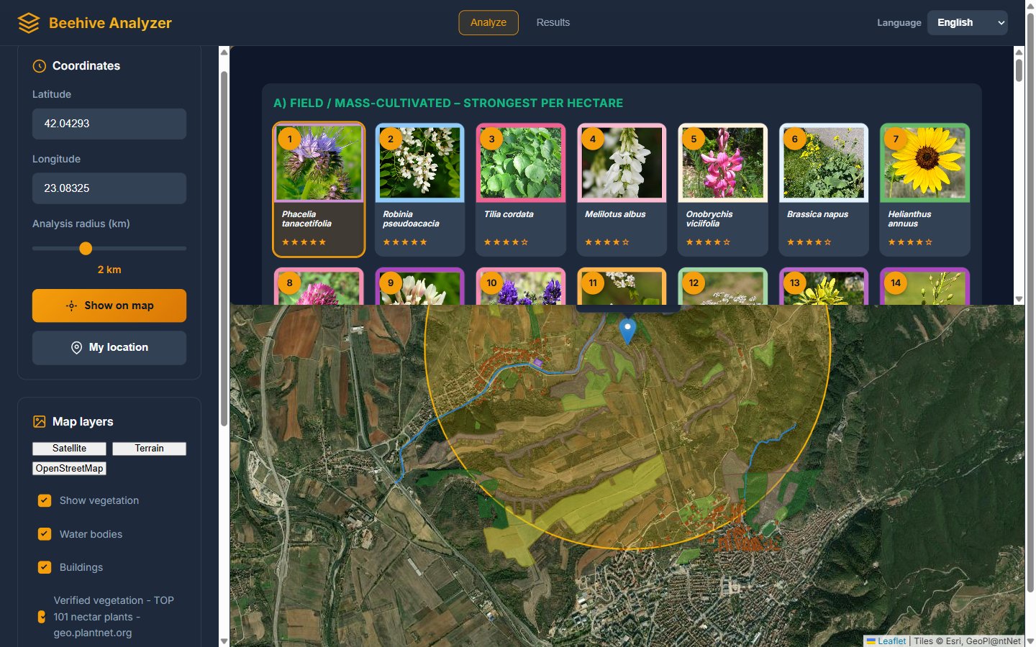Click the number 10 purple flower badge
This screenshot has height=647, width=1036.
(x=492, y=283)
